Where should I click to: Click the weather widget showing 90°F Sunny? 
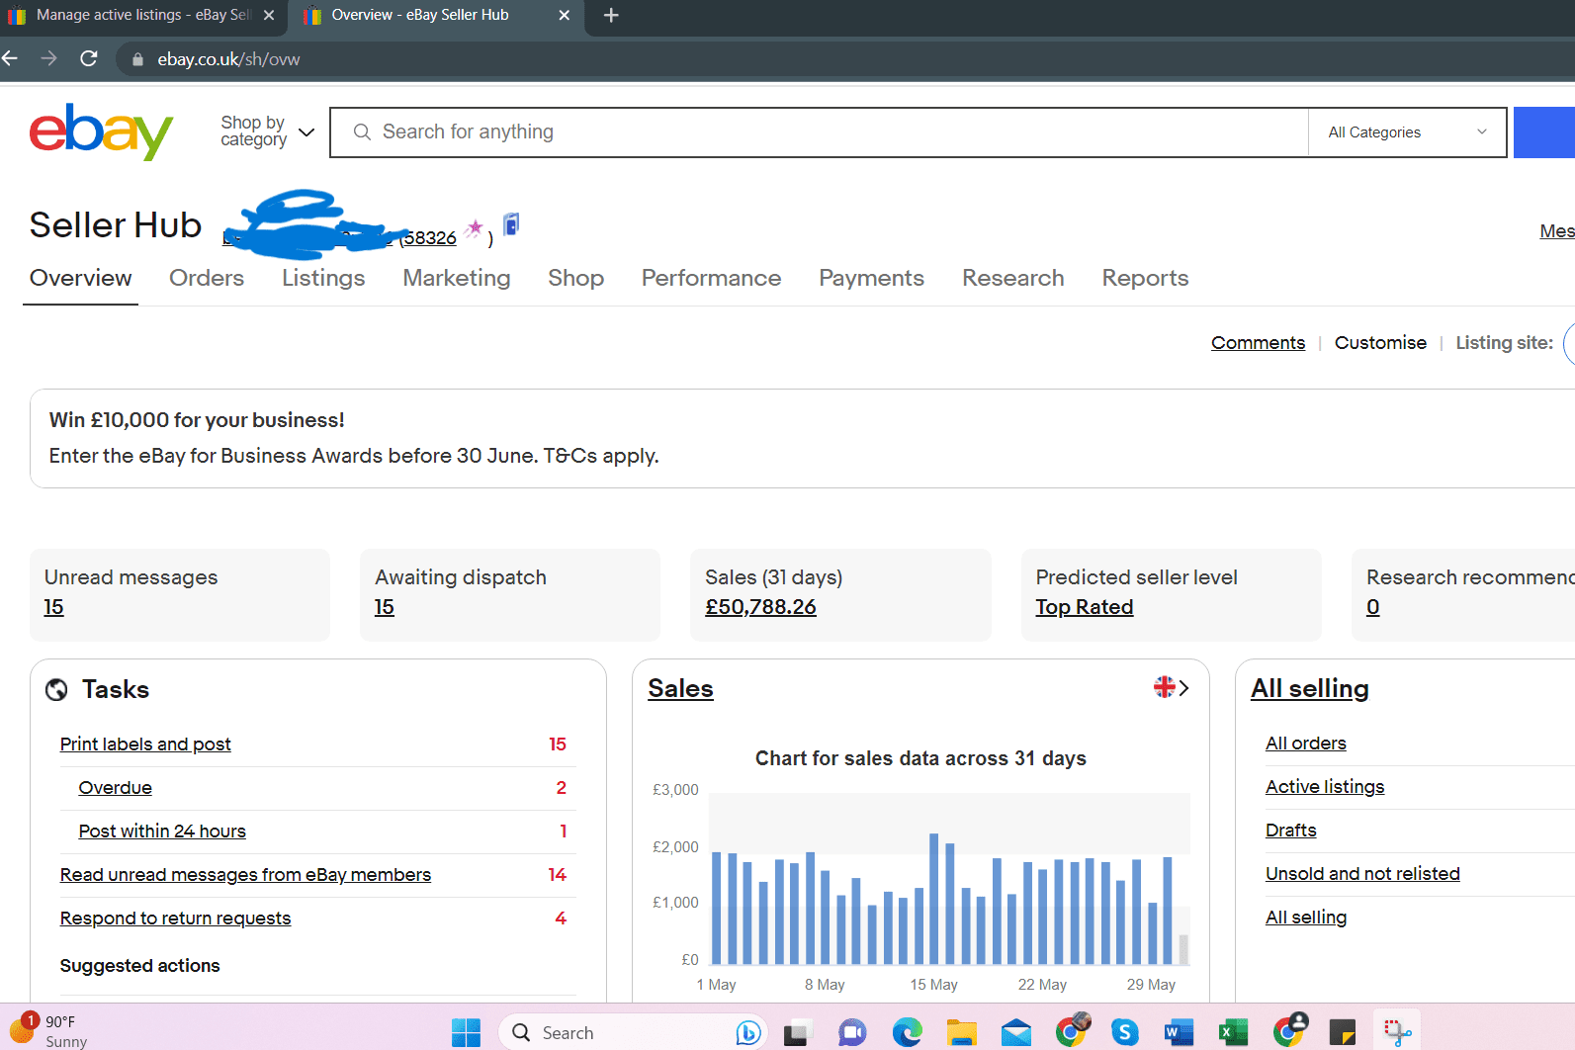click(47, 1030)
